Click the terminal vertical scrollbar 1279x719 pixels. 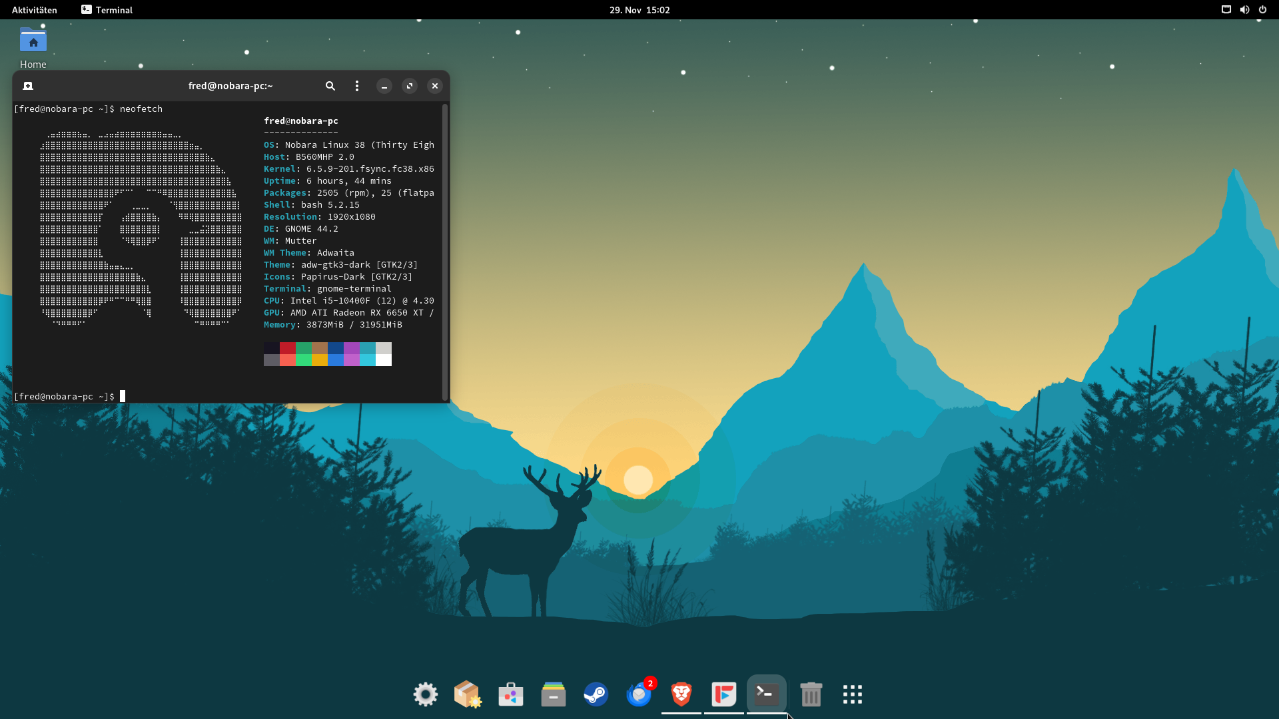click(444, 252)
